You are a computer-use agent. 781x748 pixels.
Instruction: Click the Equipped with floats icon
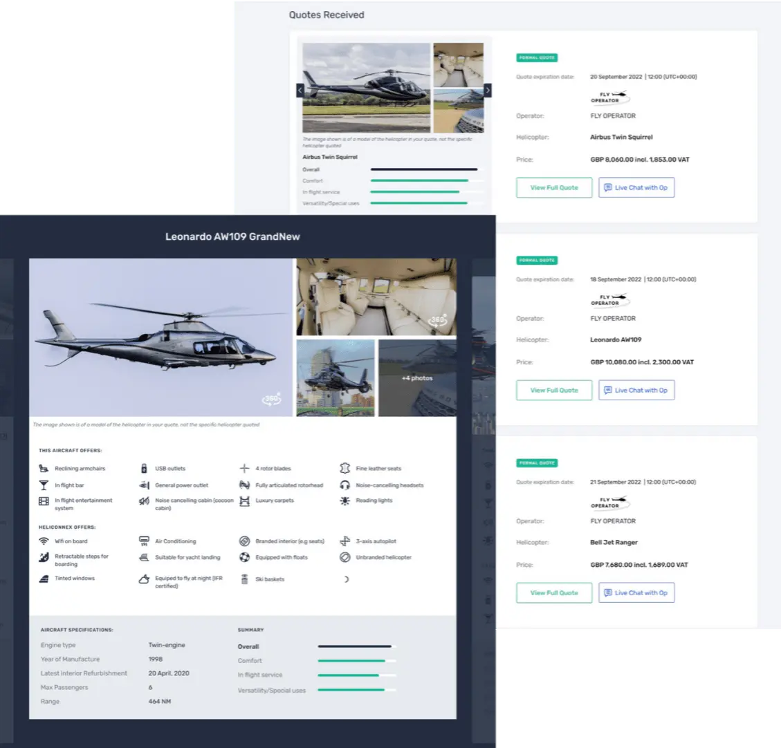click(x=244, y=557)
